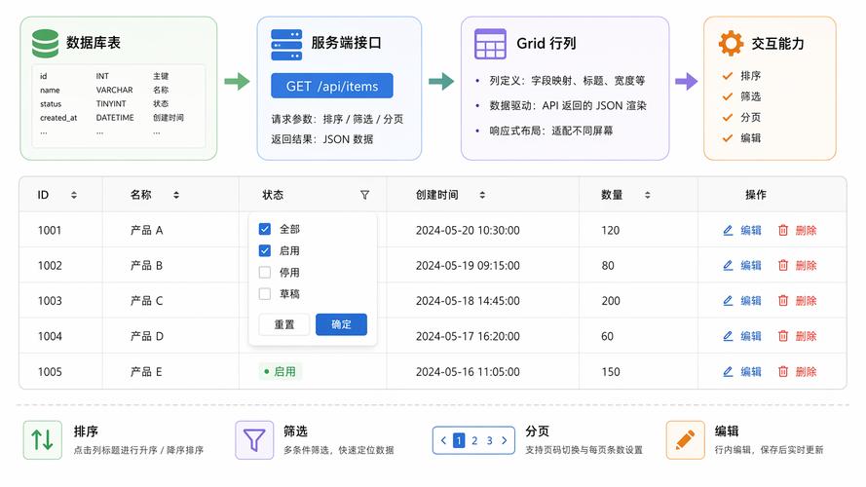
Task: Click the orange checkmark beside 编辑
Action: pyautogui.click(x=728, y=138)
